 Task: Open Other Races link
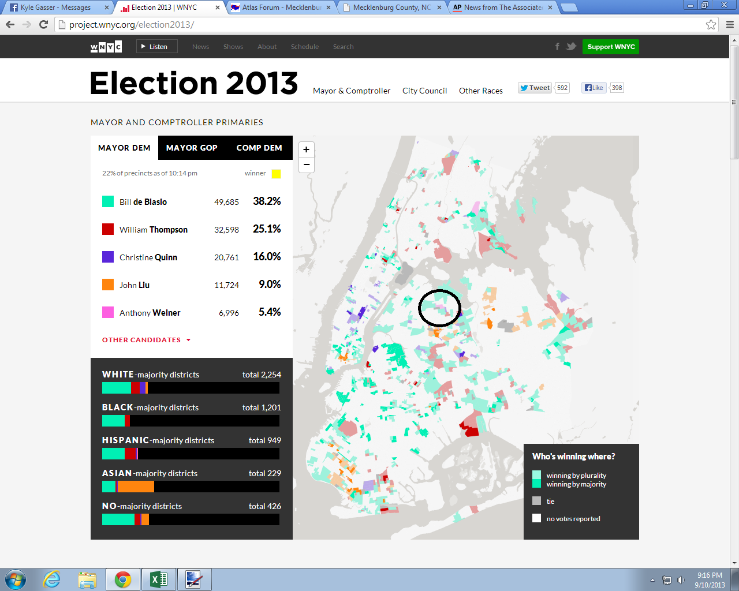pos(481,91)
